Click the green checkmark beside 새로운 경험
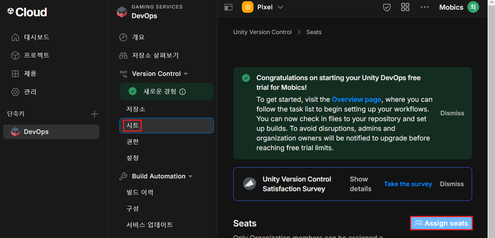This screenshot has width=495, height=238. pyautogui.click(x=132, y=91)
